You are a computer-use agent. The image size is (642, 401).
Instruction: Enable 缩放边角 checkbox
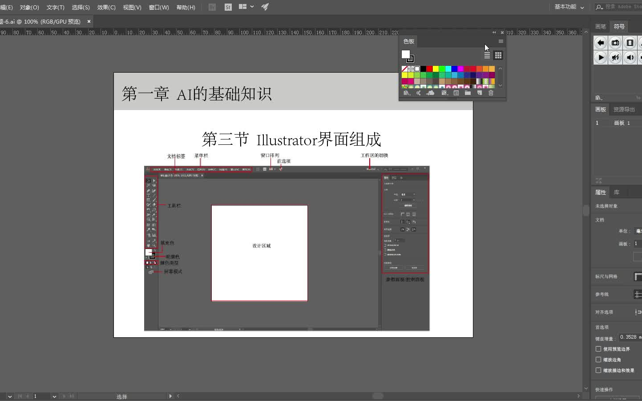[x=598, y=360]
